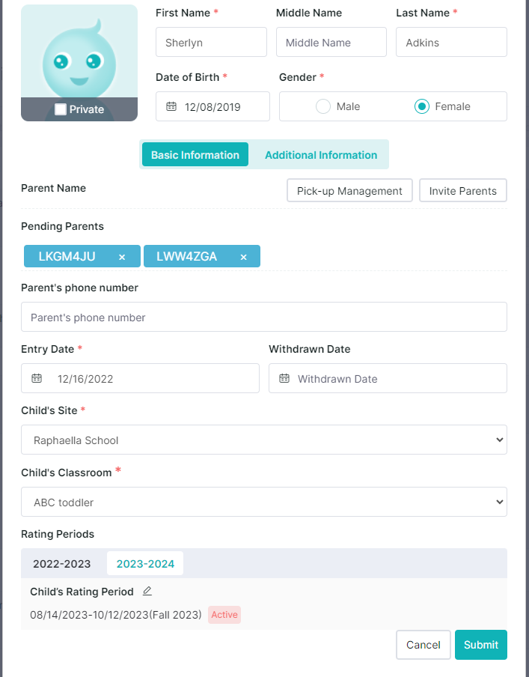The image size is (529, 677).
Task: Toggle the Private checkbox
Action: tap(61, 109)
